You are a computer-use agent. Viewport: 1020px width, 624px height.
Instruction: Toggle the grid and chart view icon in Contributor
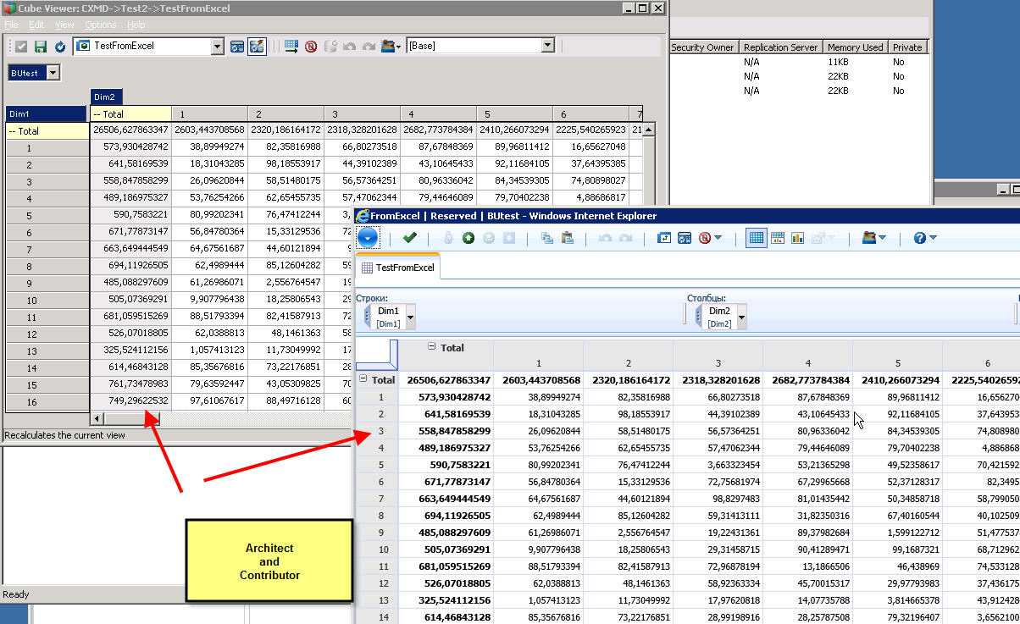point(777,239)
